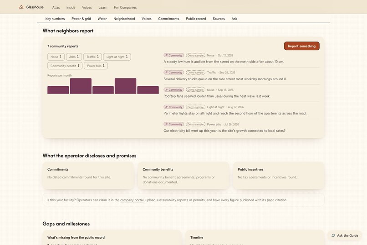Click the 7 community reports label
Viewport: 367px width, 245px height.
pyautogui.click(x=63, y=46)
